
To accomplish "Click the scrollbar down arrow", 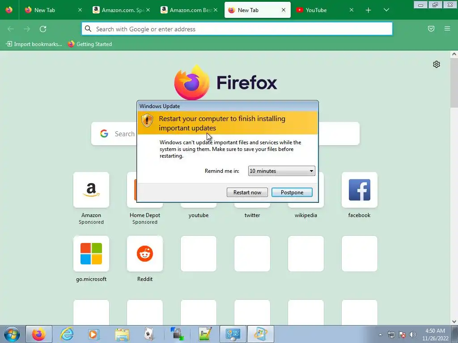I will pos(454,322).
